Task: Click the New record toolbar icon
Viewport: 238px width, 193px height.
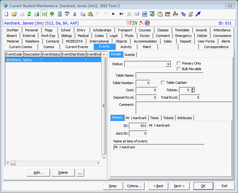Action: tap(6, 14)
